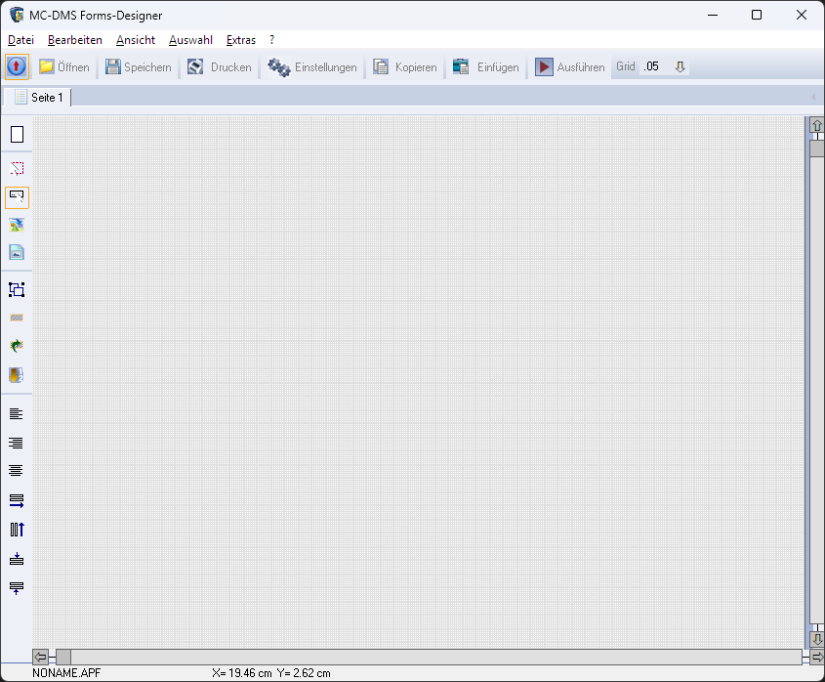Open the Grid value dropdown arrow

[681, 67]
